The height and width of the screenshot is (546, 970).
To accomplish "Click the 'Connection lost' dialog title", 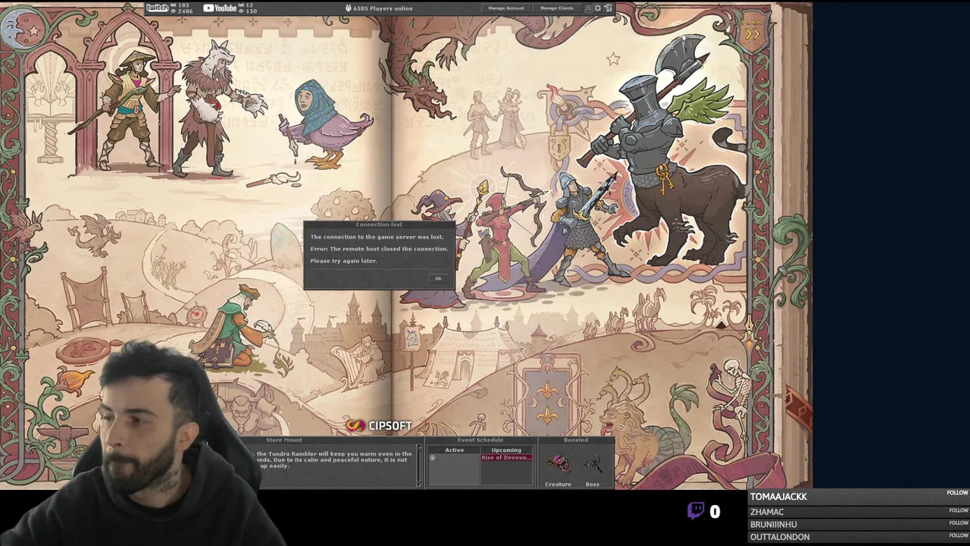I will [x=379, y=224].
